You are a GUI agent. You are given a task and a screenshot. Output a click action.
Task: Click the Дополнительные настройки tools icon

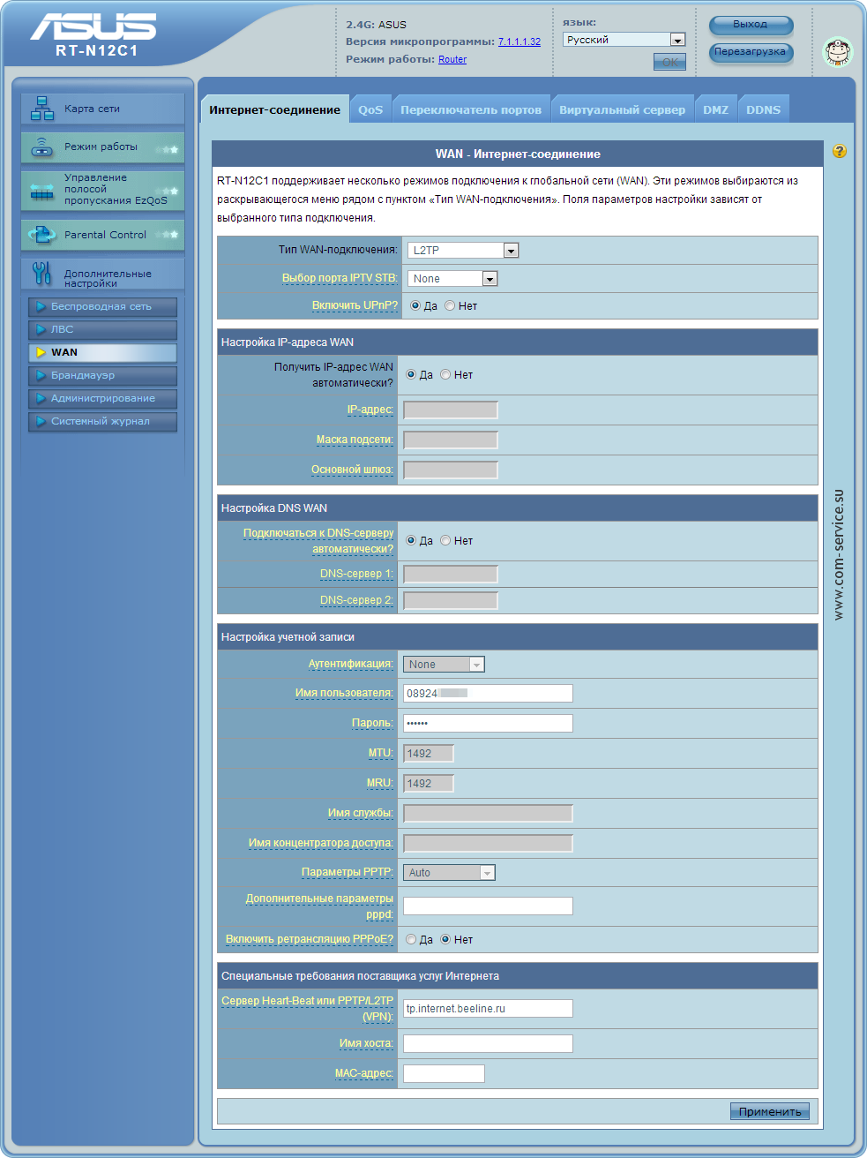pyautogui.click(x=41, y=274)
